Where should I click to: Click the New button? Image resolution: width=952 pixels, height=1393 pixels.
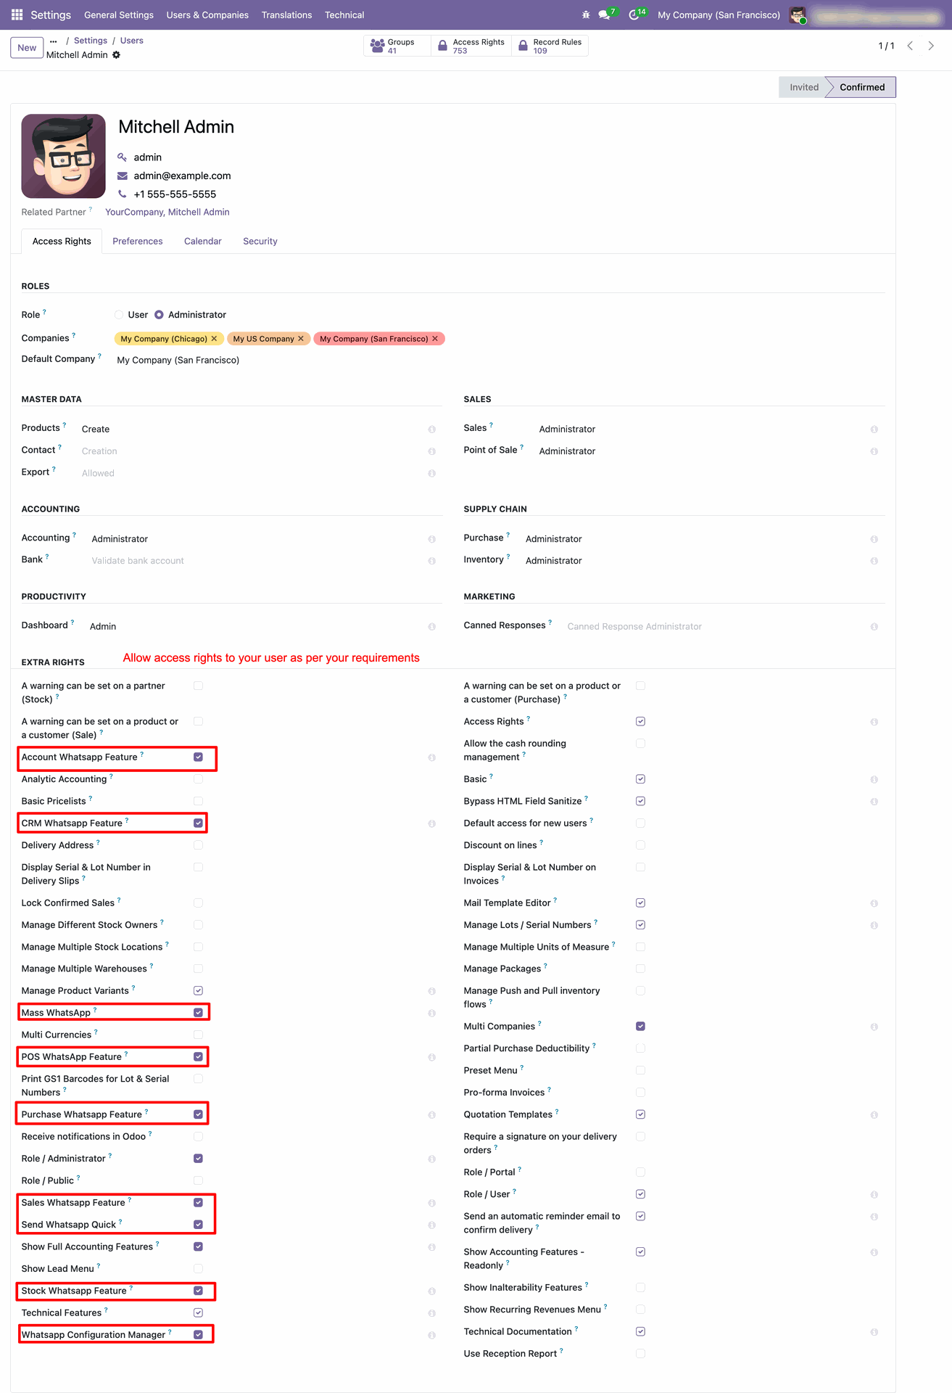(27, 48)
